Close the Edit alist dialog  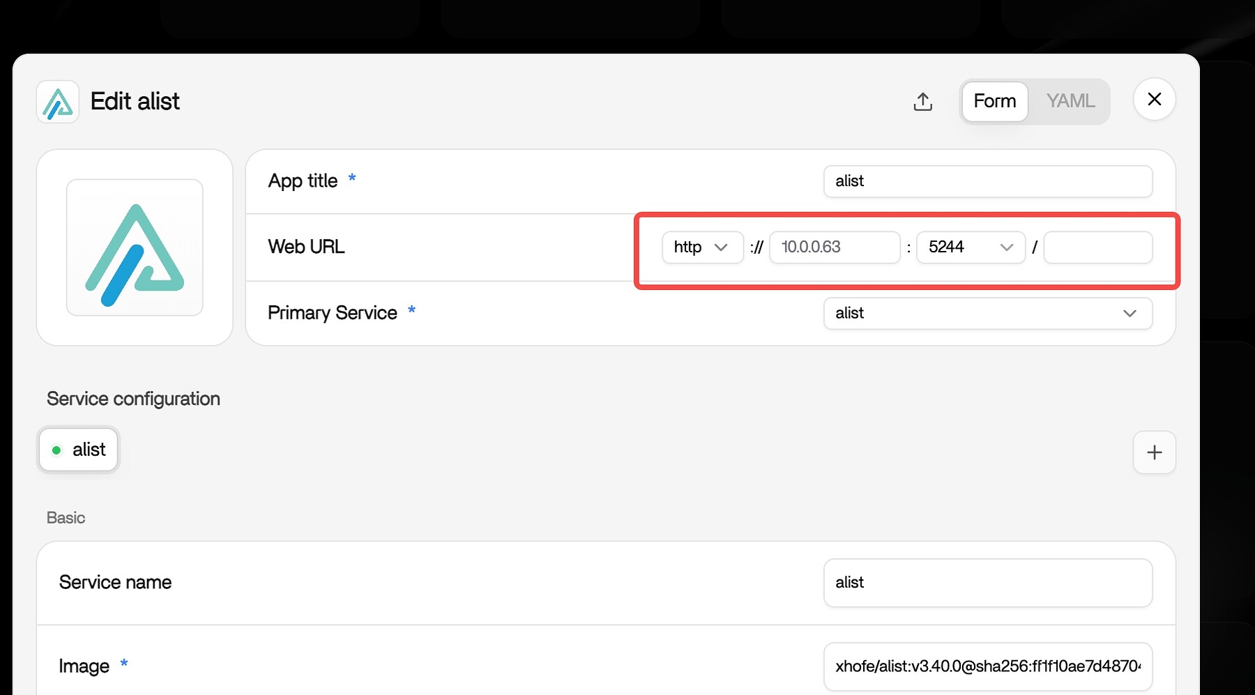pyautogui.click(x=1155, y=99)
